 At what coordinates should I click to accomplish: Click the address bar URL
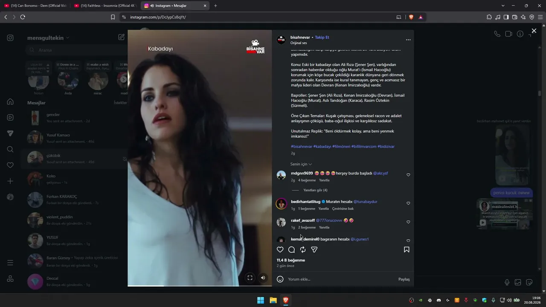pos(158,17)
